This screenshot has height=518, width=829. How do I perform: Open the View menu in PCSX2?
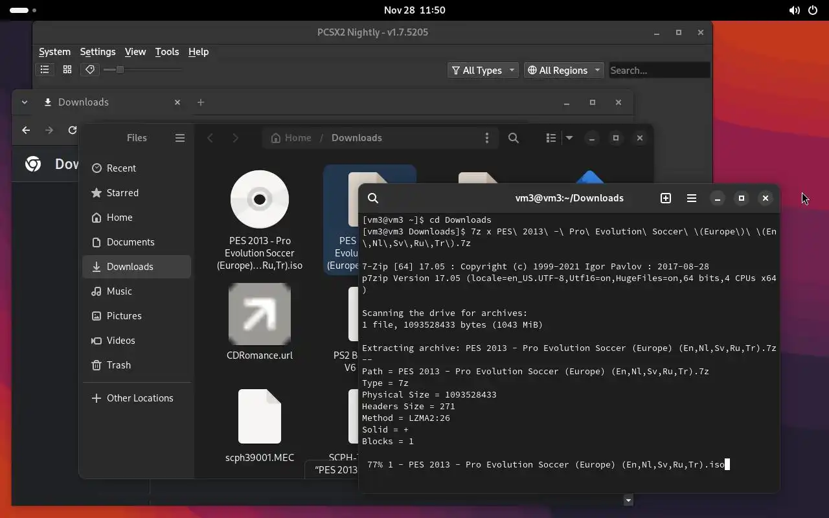coord(135,52)
